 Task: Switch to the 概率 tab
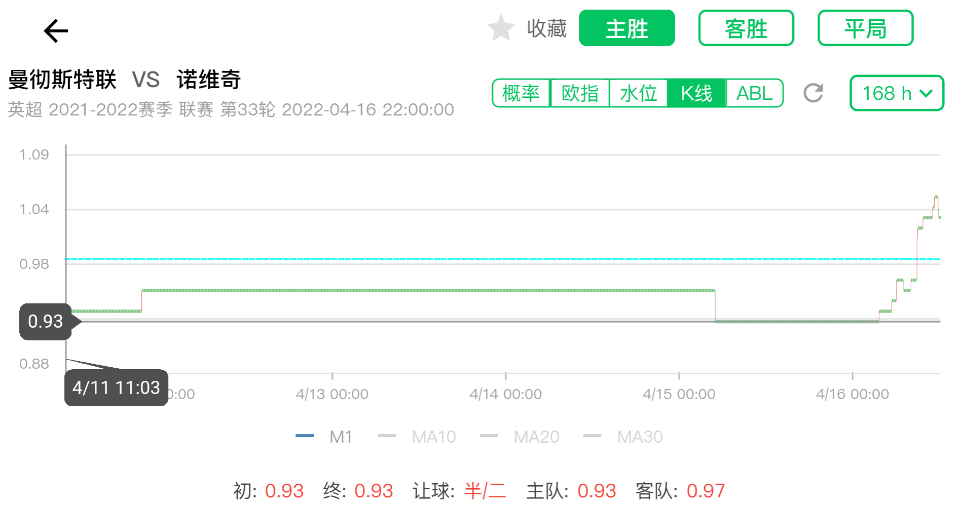pos(521,93)
